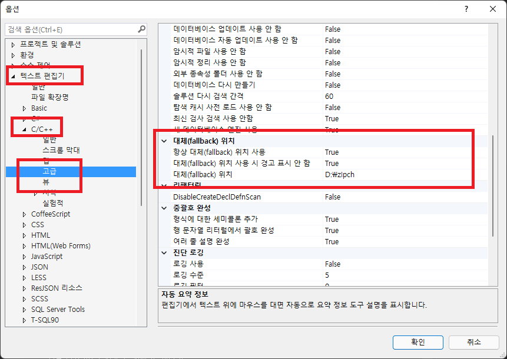Open the 텍스트 편집기 category
Screen dimensions: 507x359
(x=42, y=76)
